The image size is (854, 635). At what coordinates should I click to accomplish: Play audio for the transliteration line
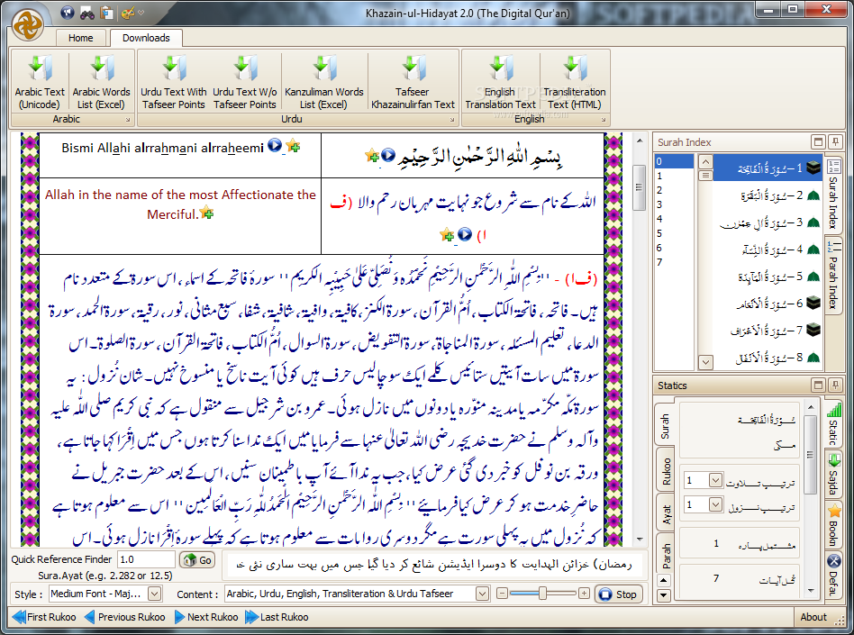(275, 145)
